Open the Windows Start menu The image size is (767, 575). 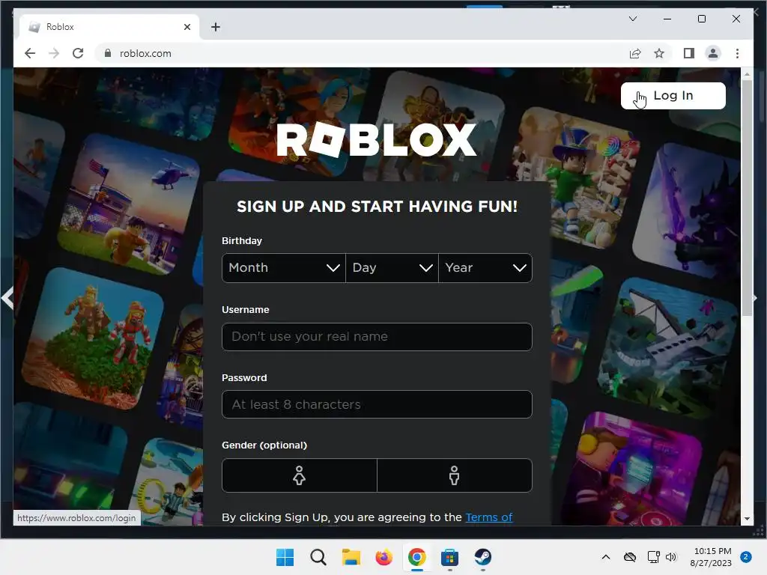click(285, 557)
